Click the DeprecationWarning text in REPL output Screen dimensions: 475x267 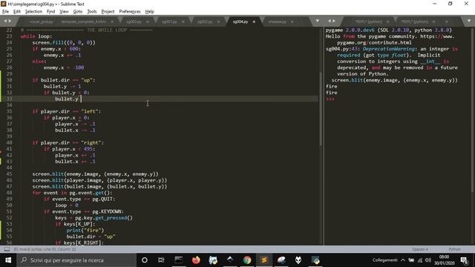(x=389, y=49)
